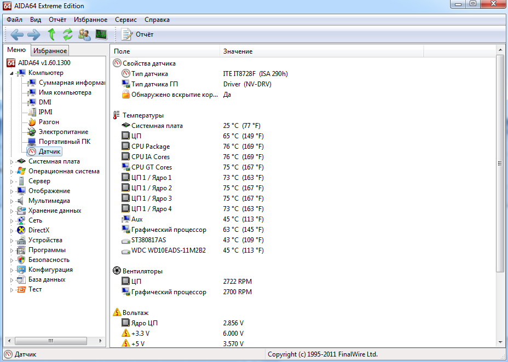
Task: Select the CPU Package temperature row
Action: 151,147
